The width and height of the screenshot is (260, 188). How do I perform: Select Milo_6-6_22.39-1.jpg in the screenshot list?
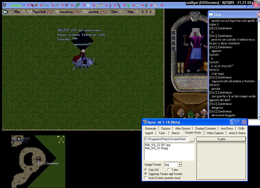coord(157,145)
